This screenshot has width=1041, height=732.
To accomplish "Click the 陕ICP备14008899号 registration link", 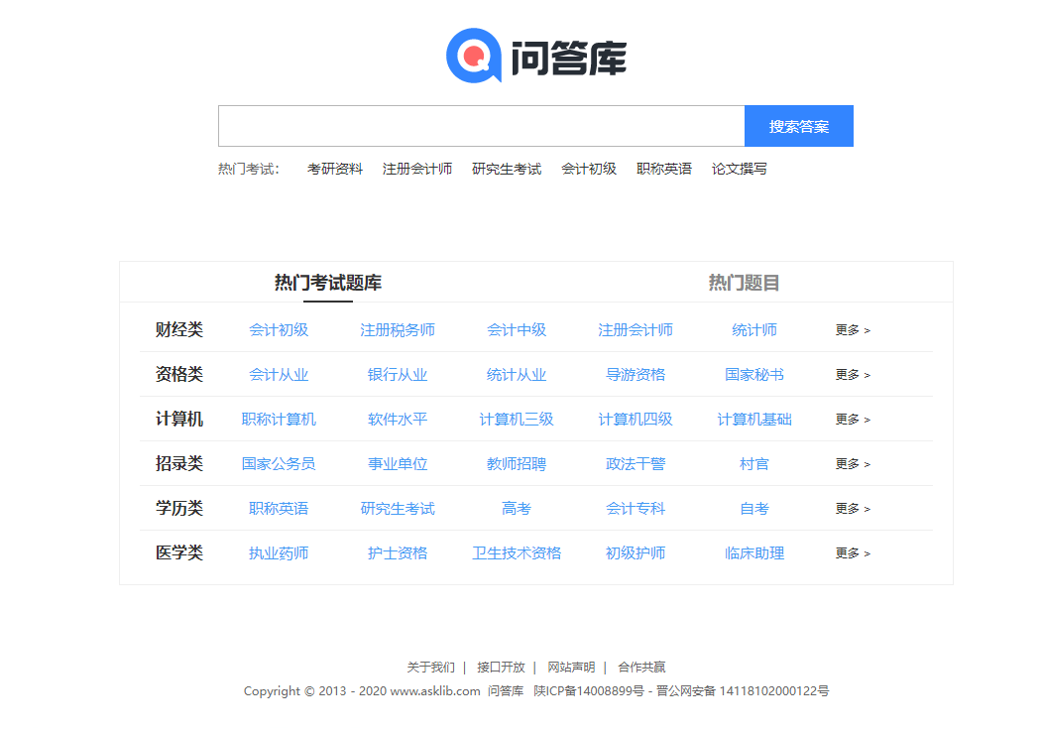I will click(x=589, y=690).
